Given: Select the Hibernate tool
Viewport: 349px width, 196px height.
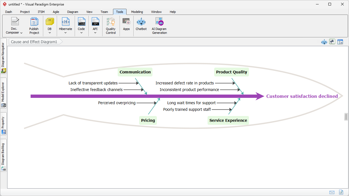Looking at the screenshot, I should 65,25.
